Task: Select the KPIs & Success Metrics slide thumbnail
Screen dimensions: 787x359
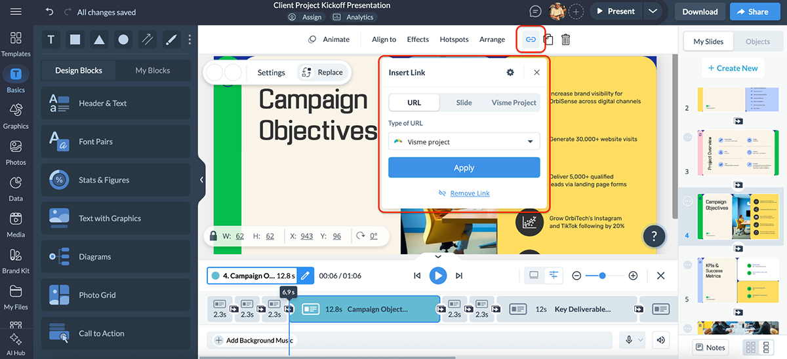Action: [731, 281]
